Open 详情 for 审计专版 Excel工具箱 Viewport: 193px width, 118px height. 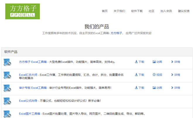click(x=175, y=88)
